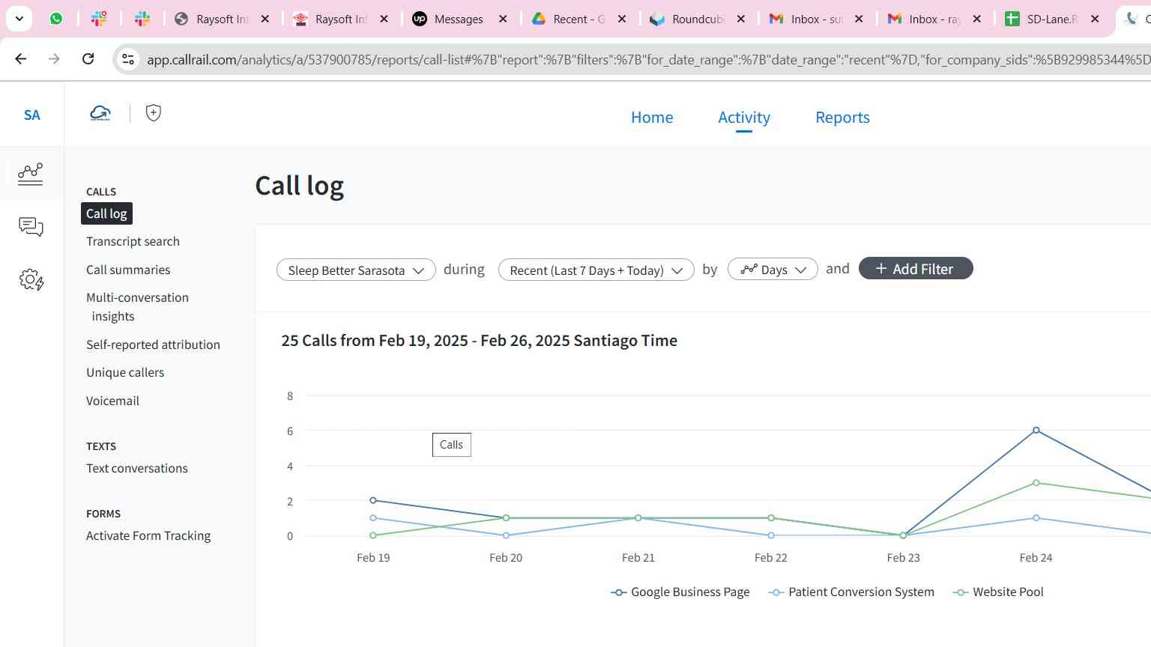The width and height of the screenshot is (1151, 647).
Task: Switch to the Gmail Inbox - ray tab
Action: [925, 19]
